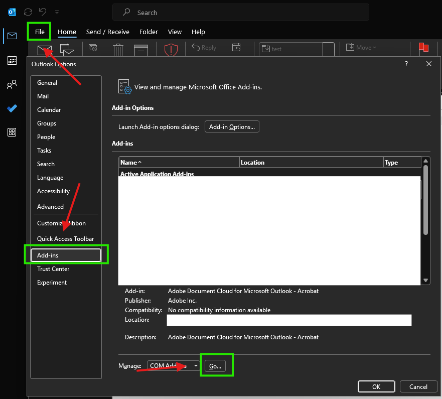The image size is (442, 399).
Task: Open the View ribbon tab
Action: [x=175, y=32]
